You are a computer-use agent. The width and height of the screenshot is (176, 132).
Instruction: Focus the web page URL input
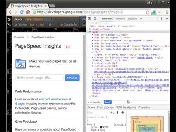(39, 78)
